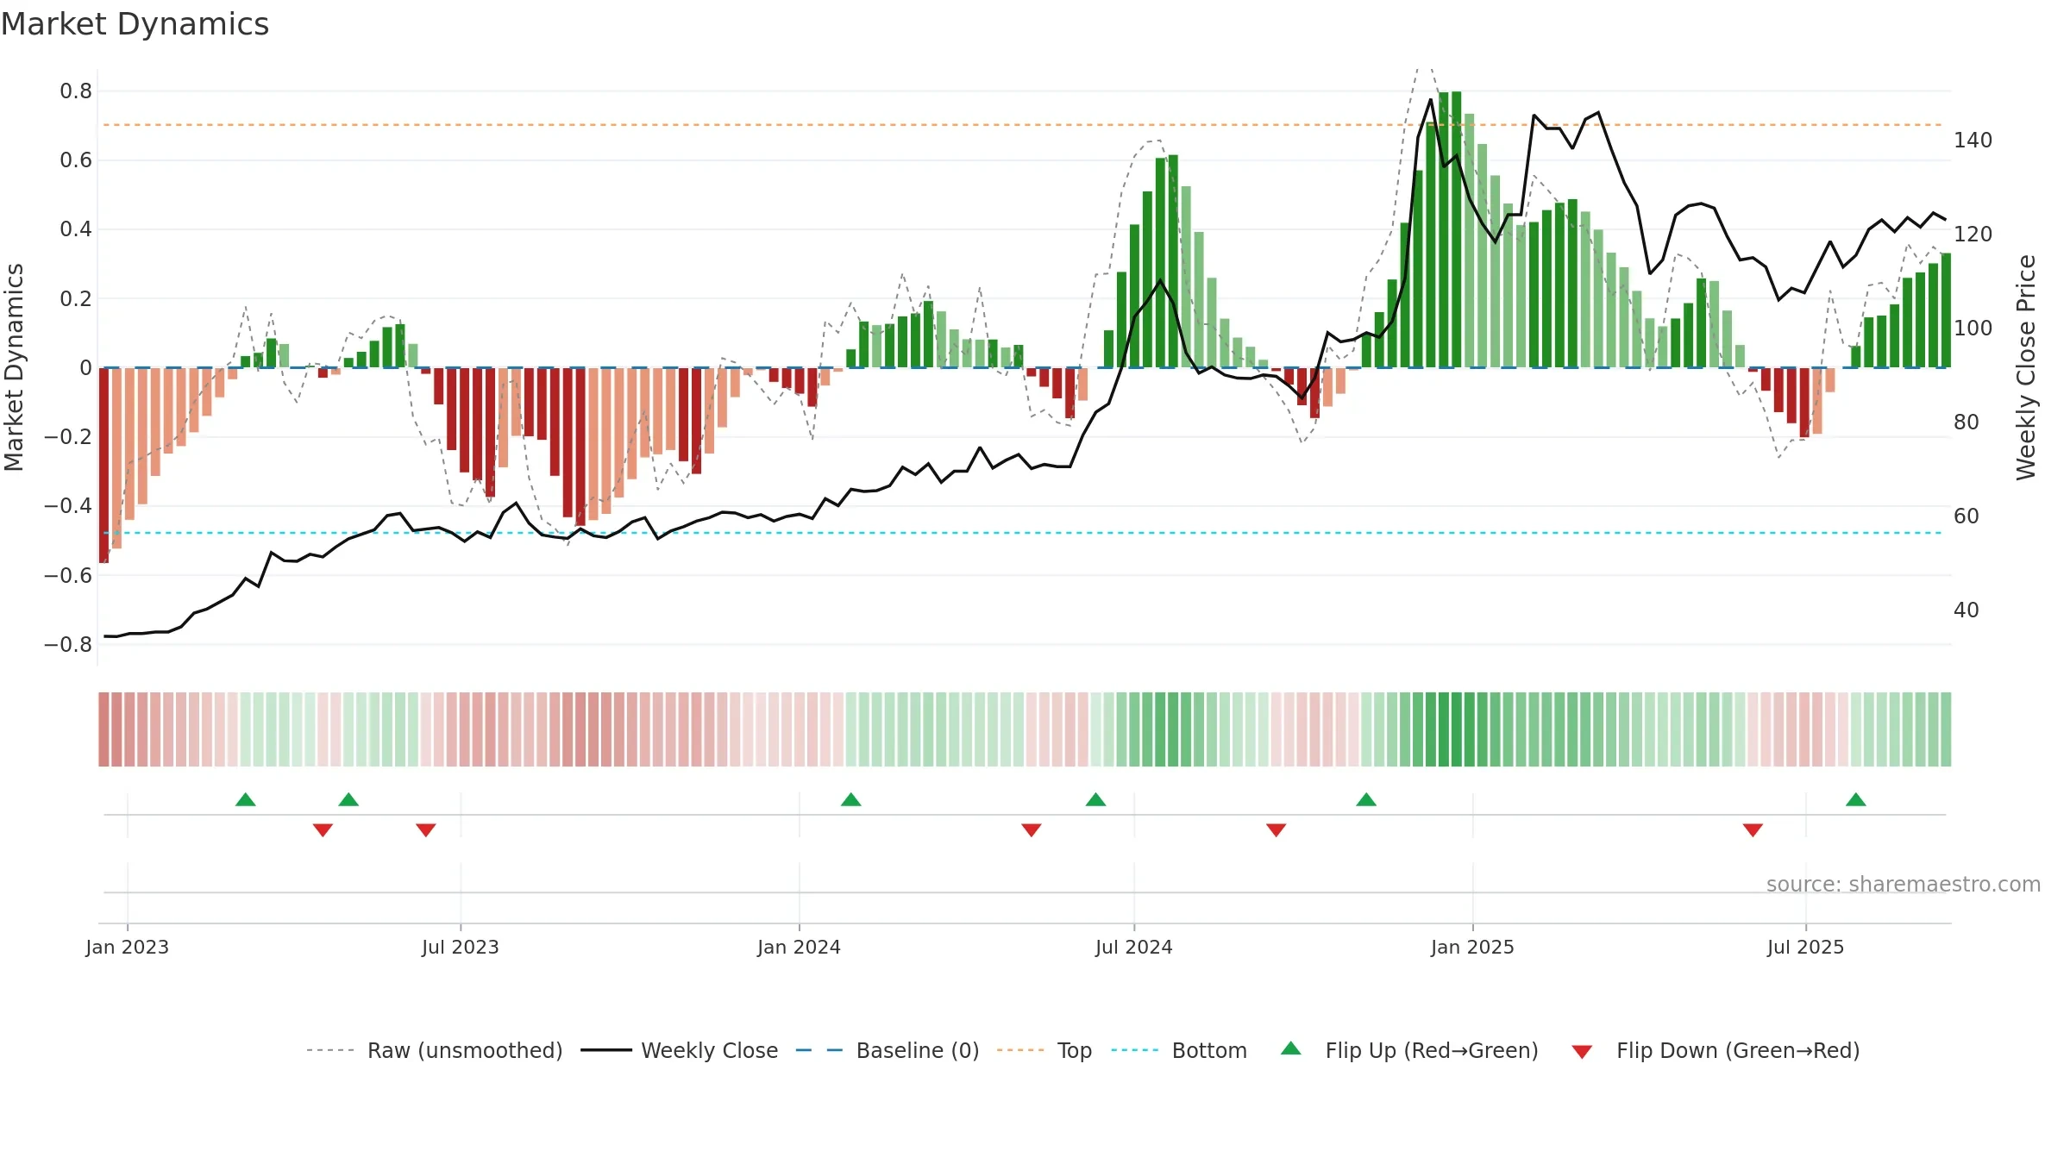The width and height of the screenshot is (2070, 1164).
Task: Click the Jan 2025 x-axis label
Action: pyautogui.click(x=1473, y=947)
